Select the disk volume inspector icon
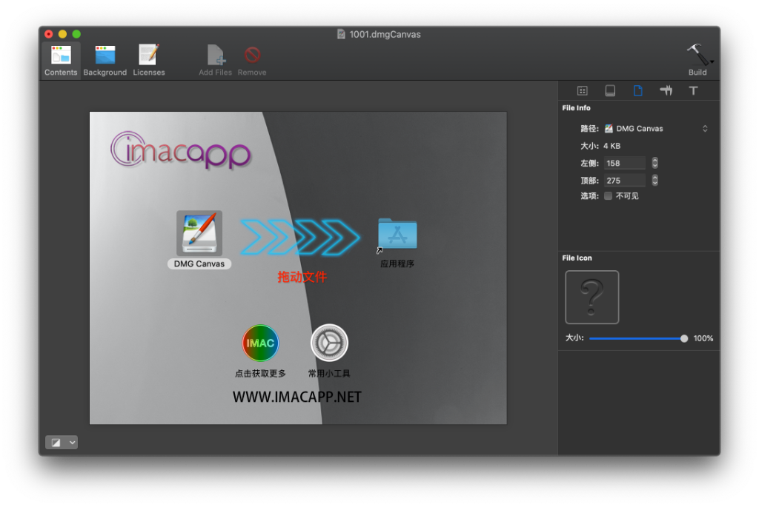This screenshot has width=759, height=507. click(x=610, y=91)
